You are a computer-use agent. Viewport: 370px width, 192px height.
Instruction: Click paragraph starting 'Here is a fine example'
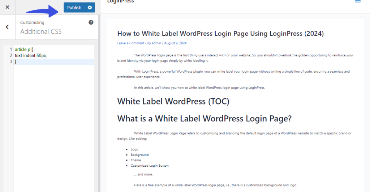coord(215,185)
